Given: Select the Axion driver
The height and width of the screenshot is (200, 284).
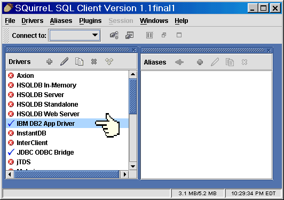Looking at the screenshot, I should pos(67,76).
